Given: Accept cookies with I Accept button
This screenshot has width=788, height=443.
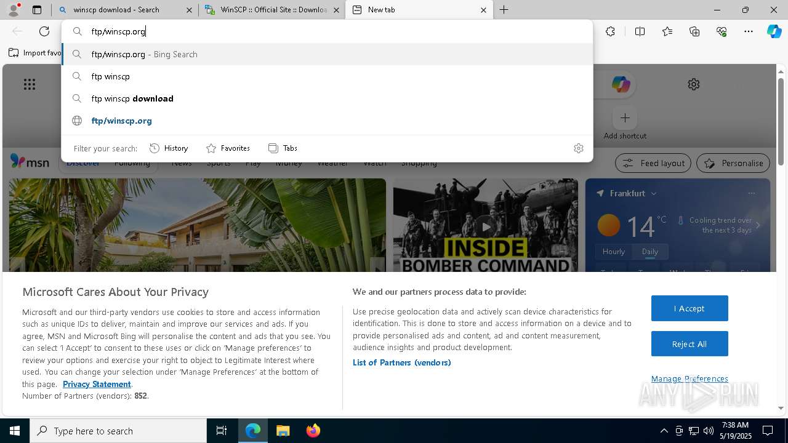Looking at the screenshot, I should pos(689,308).
